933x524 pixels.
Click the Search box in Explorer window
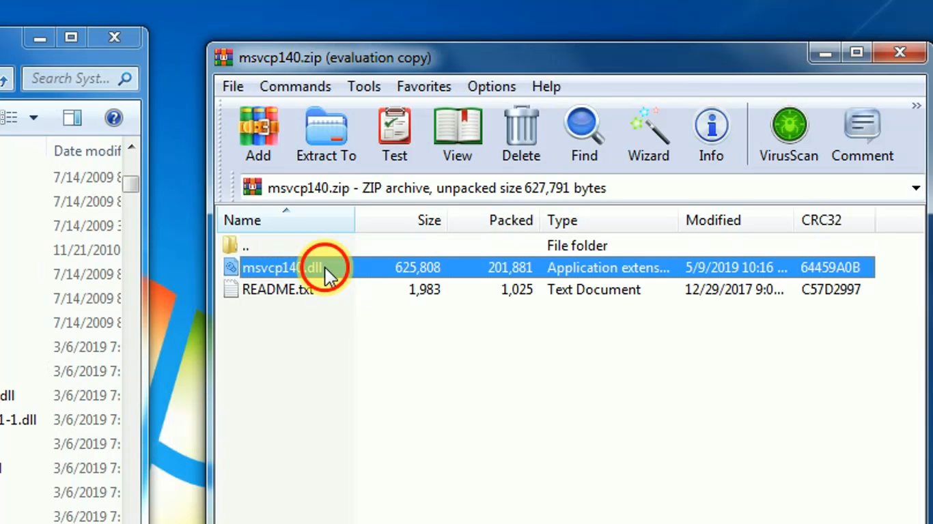(81, 78)
